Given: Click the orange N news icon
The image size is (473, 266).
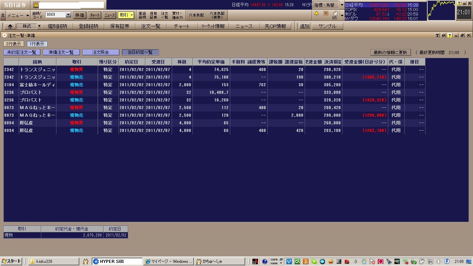Looking at the screenshot, I should (326, 13).
